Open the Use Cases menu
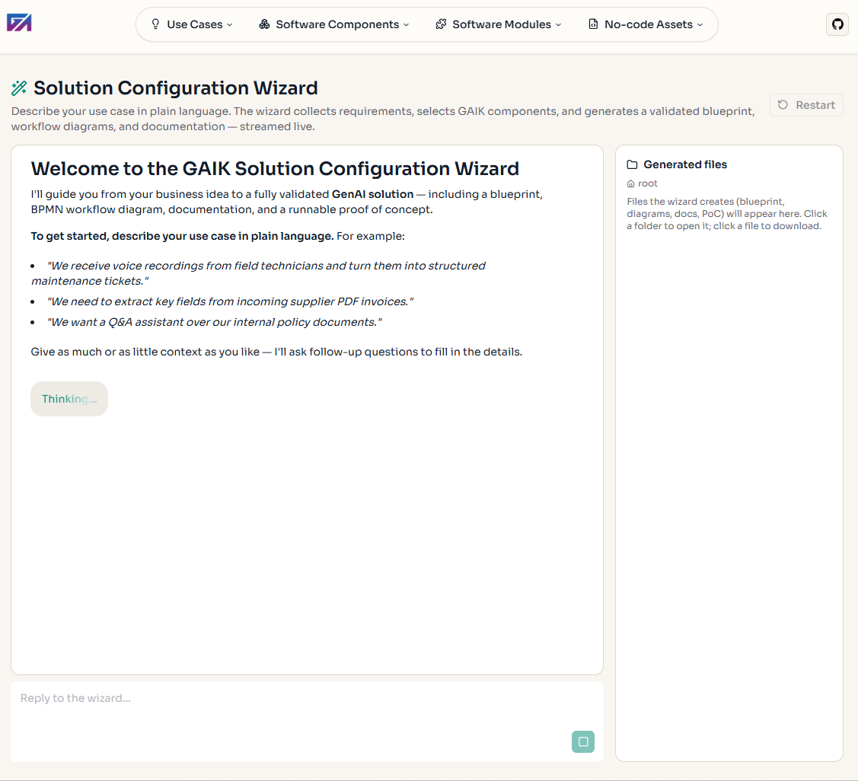This screenshot has width=858, height=781. click(192, 24)
